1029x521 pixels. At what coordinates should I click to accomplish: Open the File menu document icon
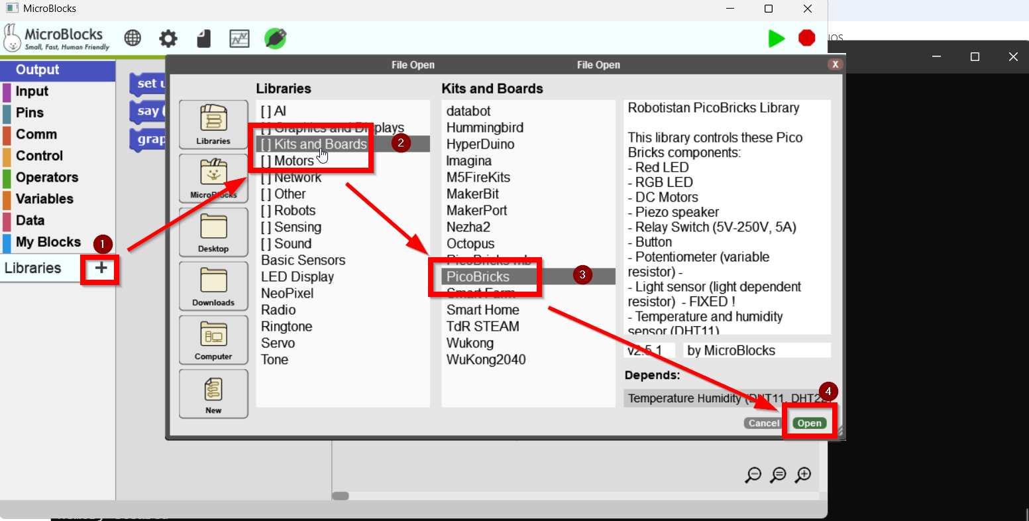click(x=203, y=38)
